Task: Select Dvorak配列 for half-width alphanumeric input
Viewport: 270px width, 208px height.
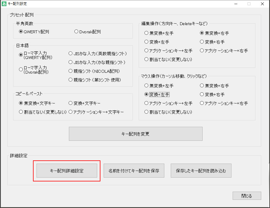Action: [x=76, y=32]
